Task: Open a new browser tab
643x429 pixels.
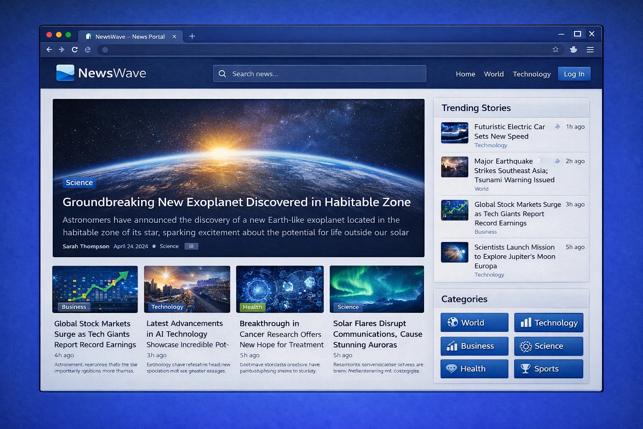Action: tap(192, 36)
